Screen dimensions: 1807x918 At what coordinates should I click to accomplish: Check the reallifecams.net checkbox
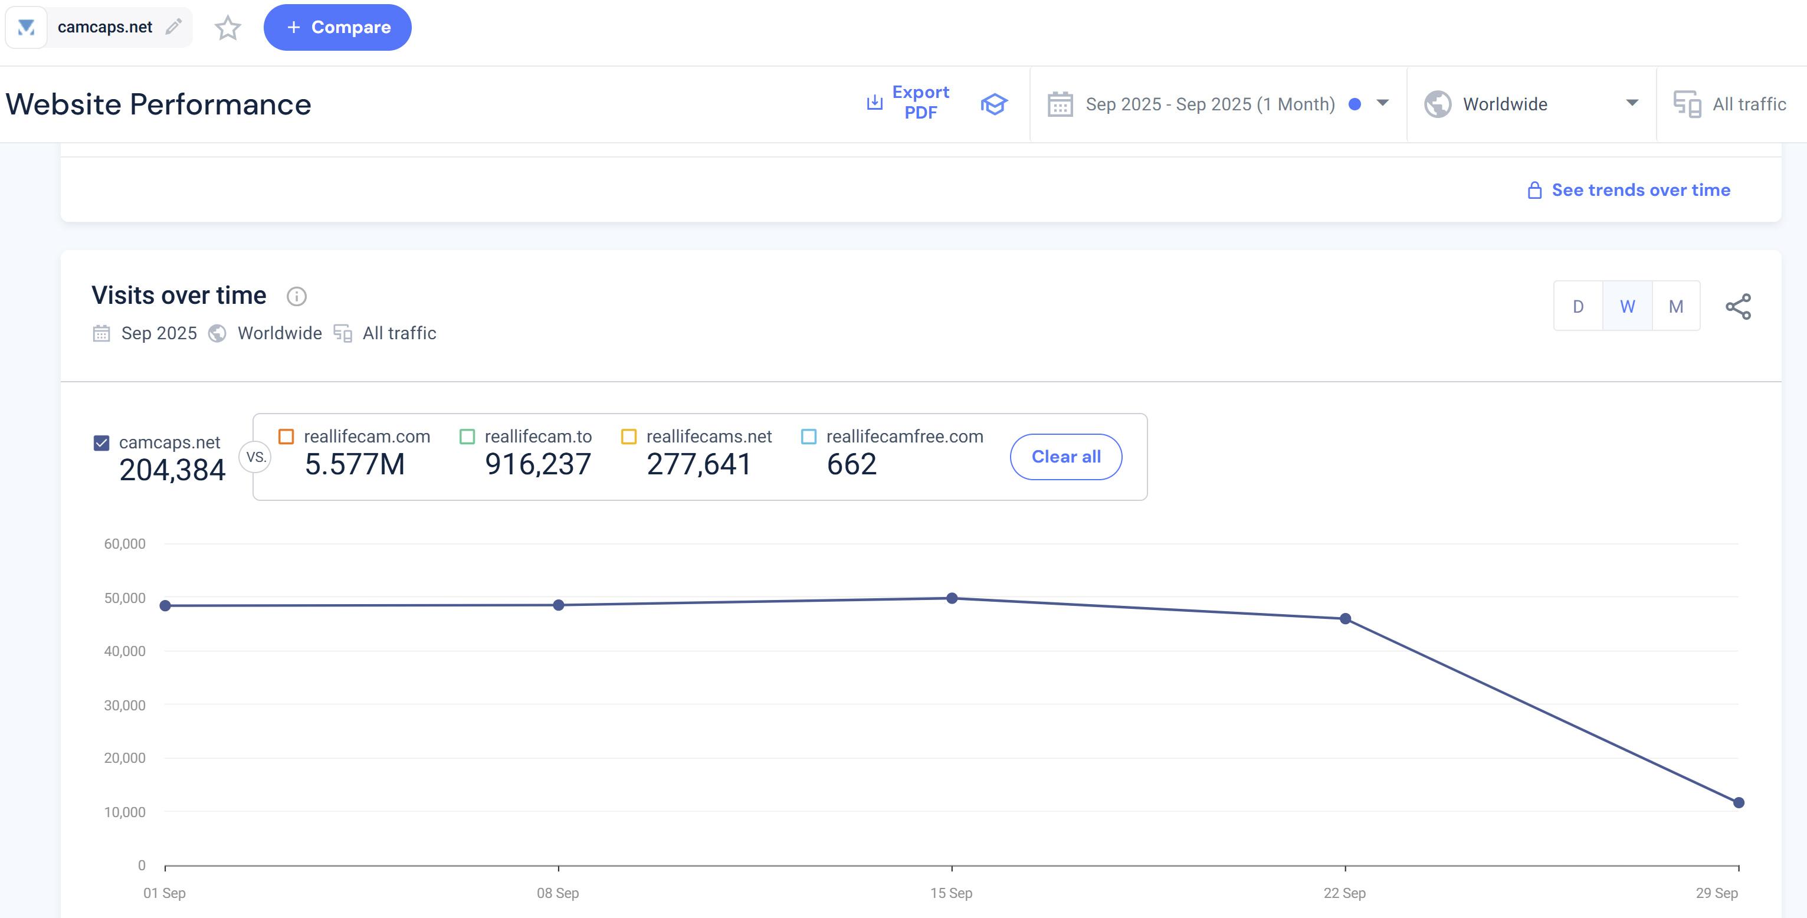tap(628, 436)
